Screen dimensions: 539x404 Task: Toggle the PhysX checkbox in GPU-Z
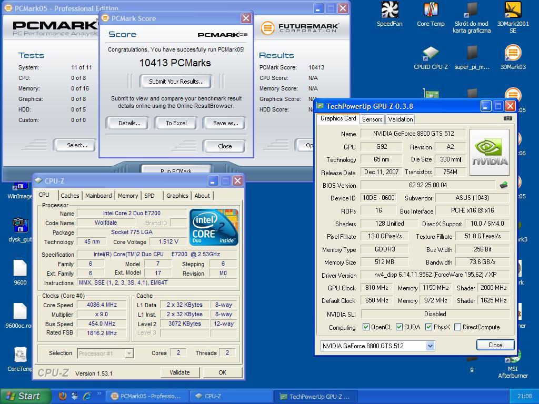(x=428, y=327)
